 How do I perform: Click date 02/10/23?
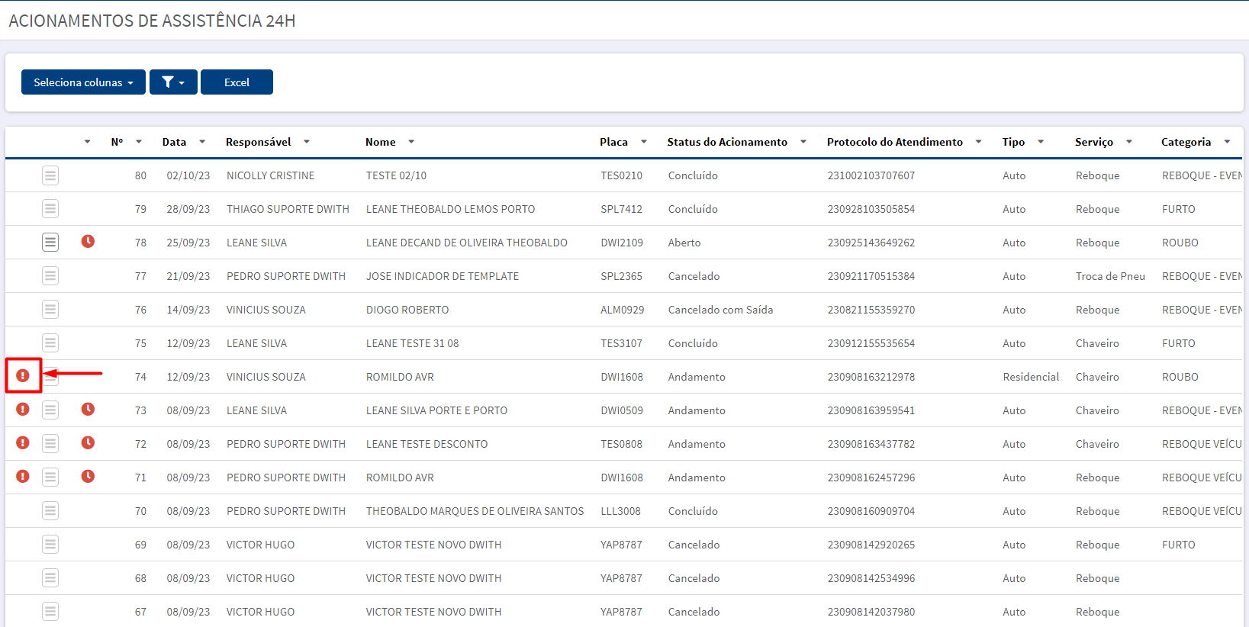coord(188,175)
